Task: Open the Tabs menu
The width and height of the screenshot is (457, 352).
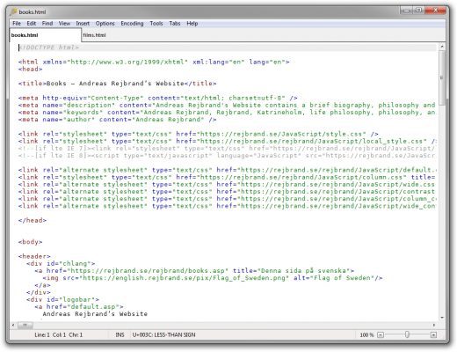Action: [175, 24]
